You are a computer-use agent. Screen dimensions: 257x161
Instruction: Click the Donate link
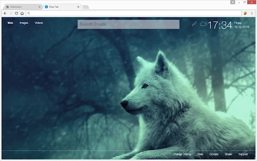point(214,154)
